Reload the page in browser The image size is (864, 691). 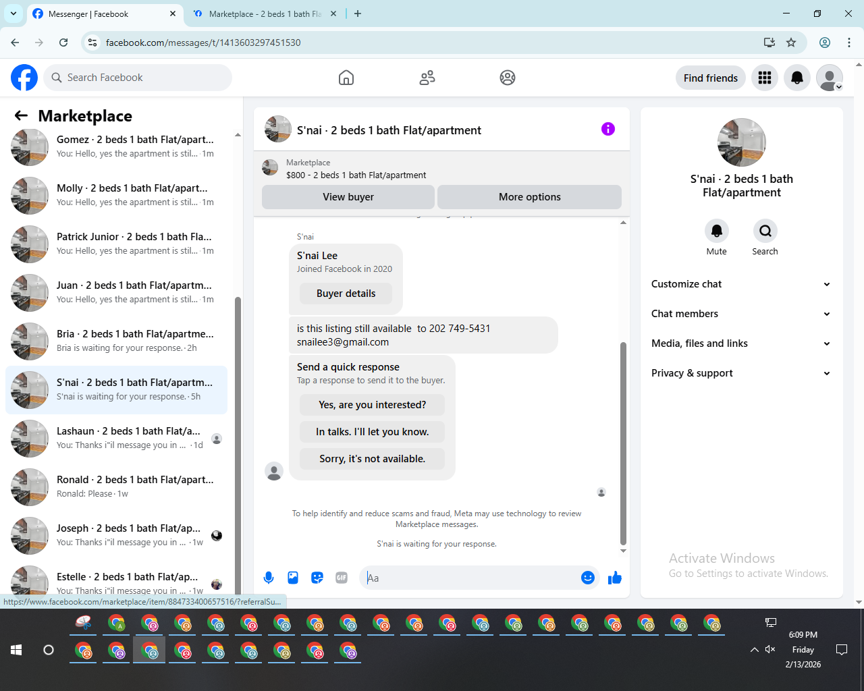[x=63, y=43]
